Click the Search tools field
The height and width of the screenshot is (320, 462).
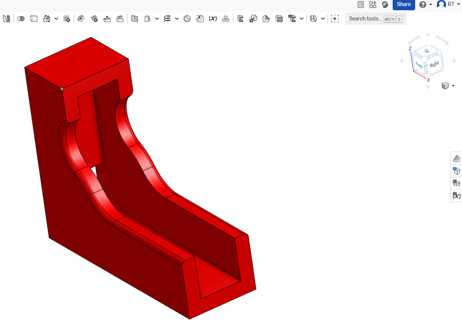pos(365,19)
